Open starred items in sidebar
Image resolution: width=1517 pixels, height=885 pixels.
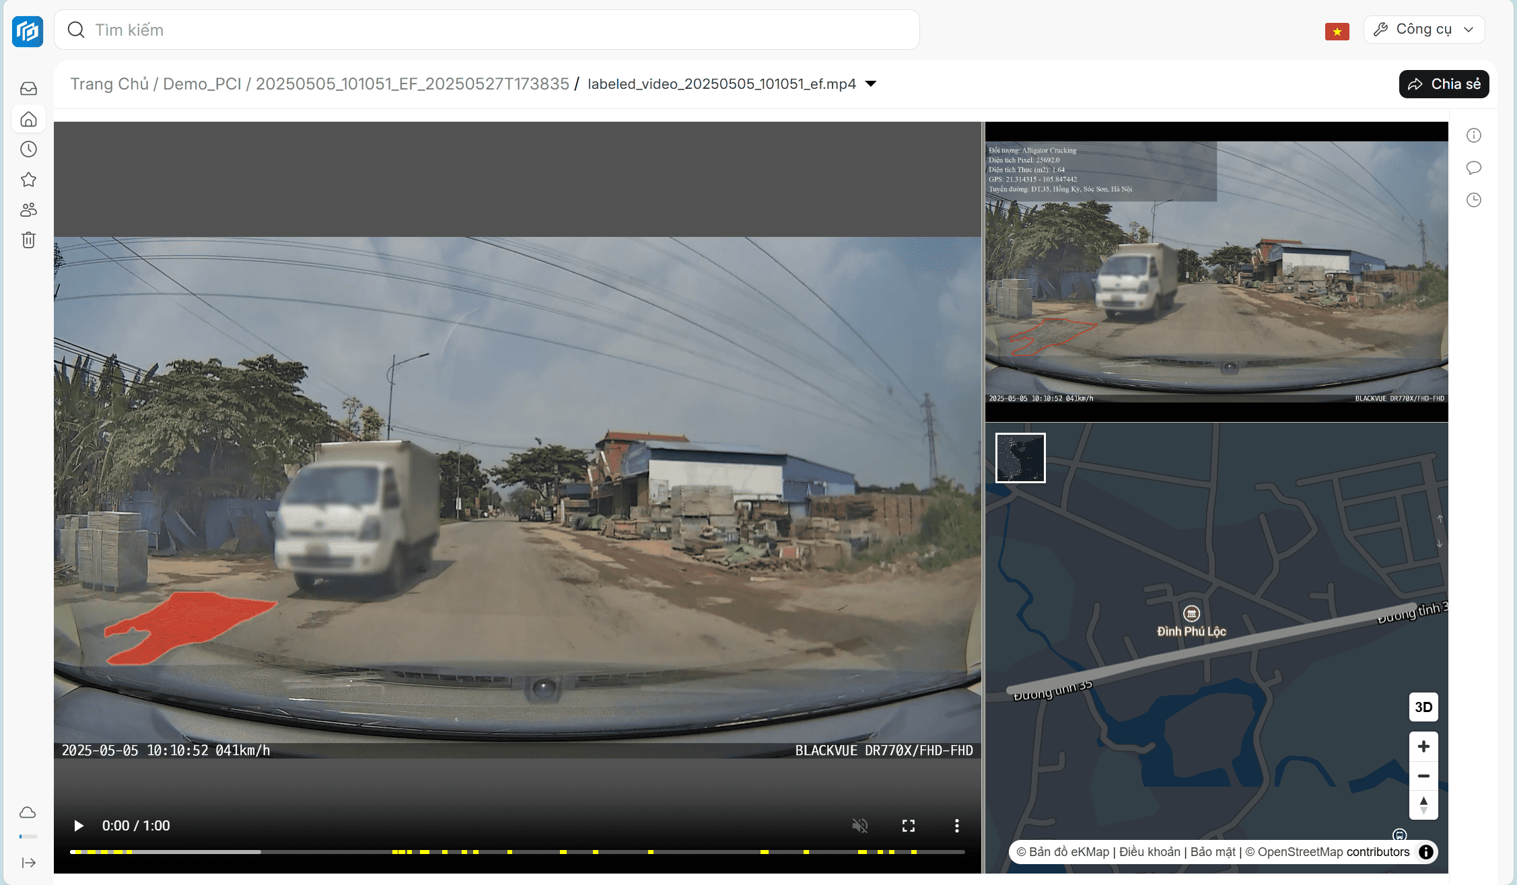pos(28,180)
